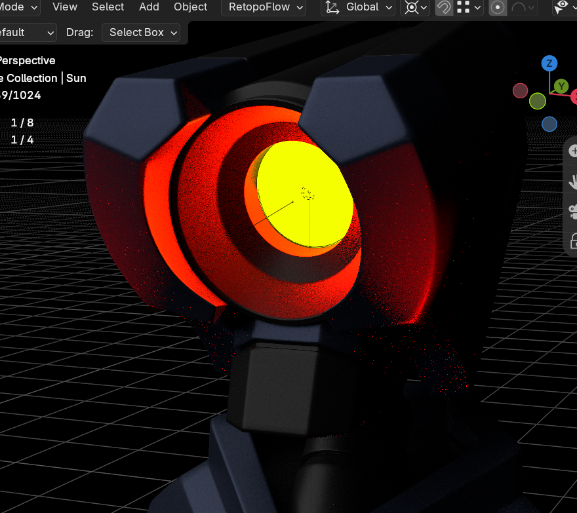Toggle snapping with the magnet icon

tap(444, 7)
